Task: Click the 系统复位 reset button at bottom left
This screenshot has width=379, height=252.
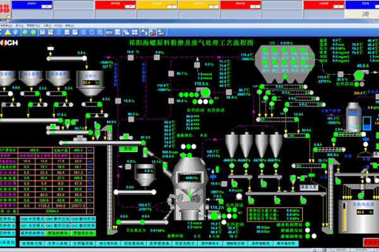Action: tap(7, 242)
